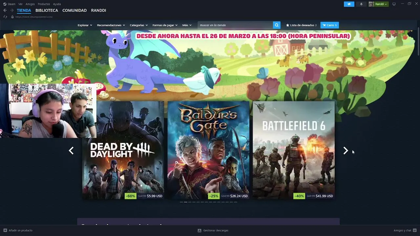Click the forward navigation arrow

point(12,10)
